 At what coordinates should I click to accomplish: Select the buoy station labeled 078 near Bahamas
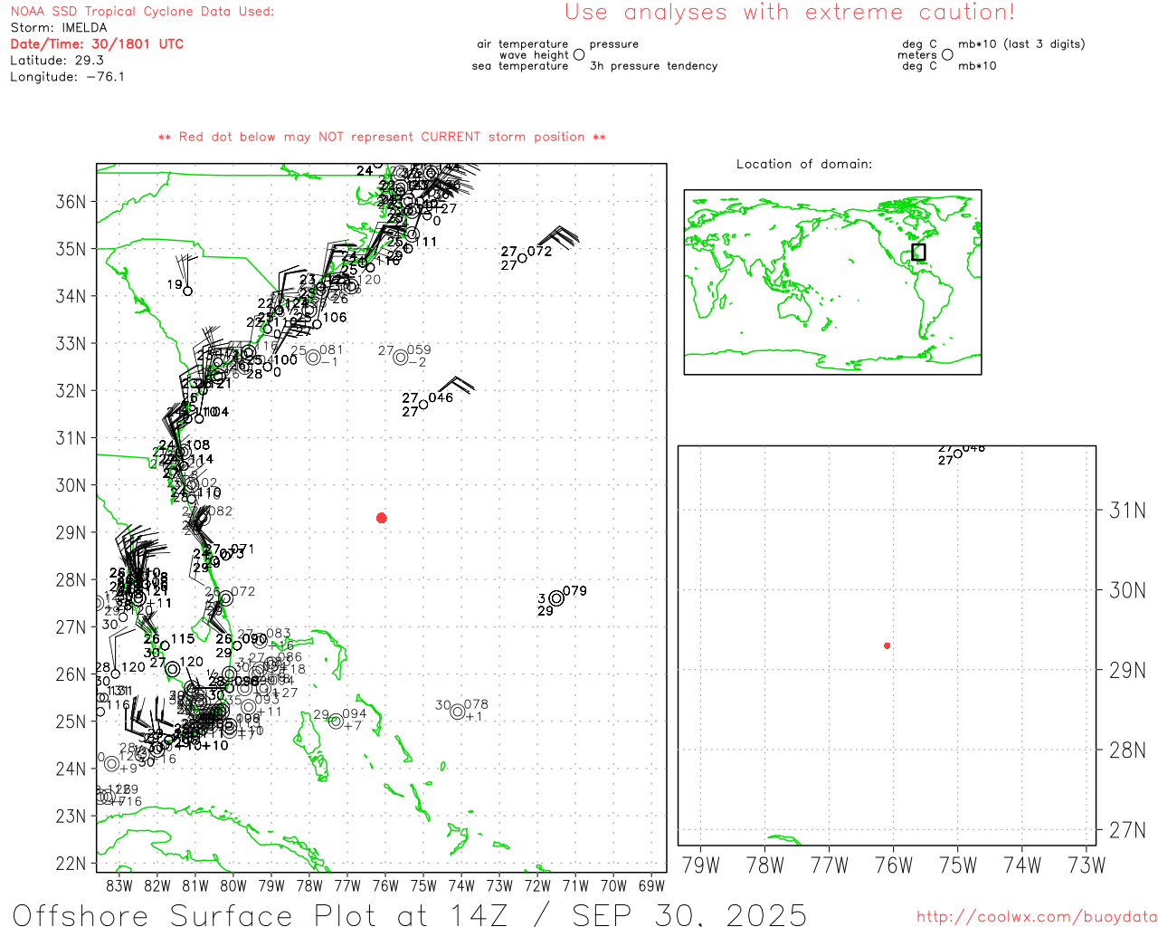click(458, 712)
